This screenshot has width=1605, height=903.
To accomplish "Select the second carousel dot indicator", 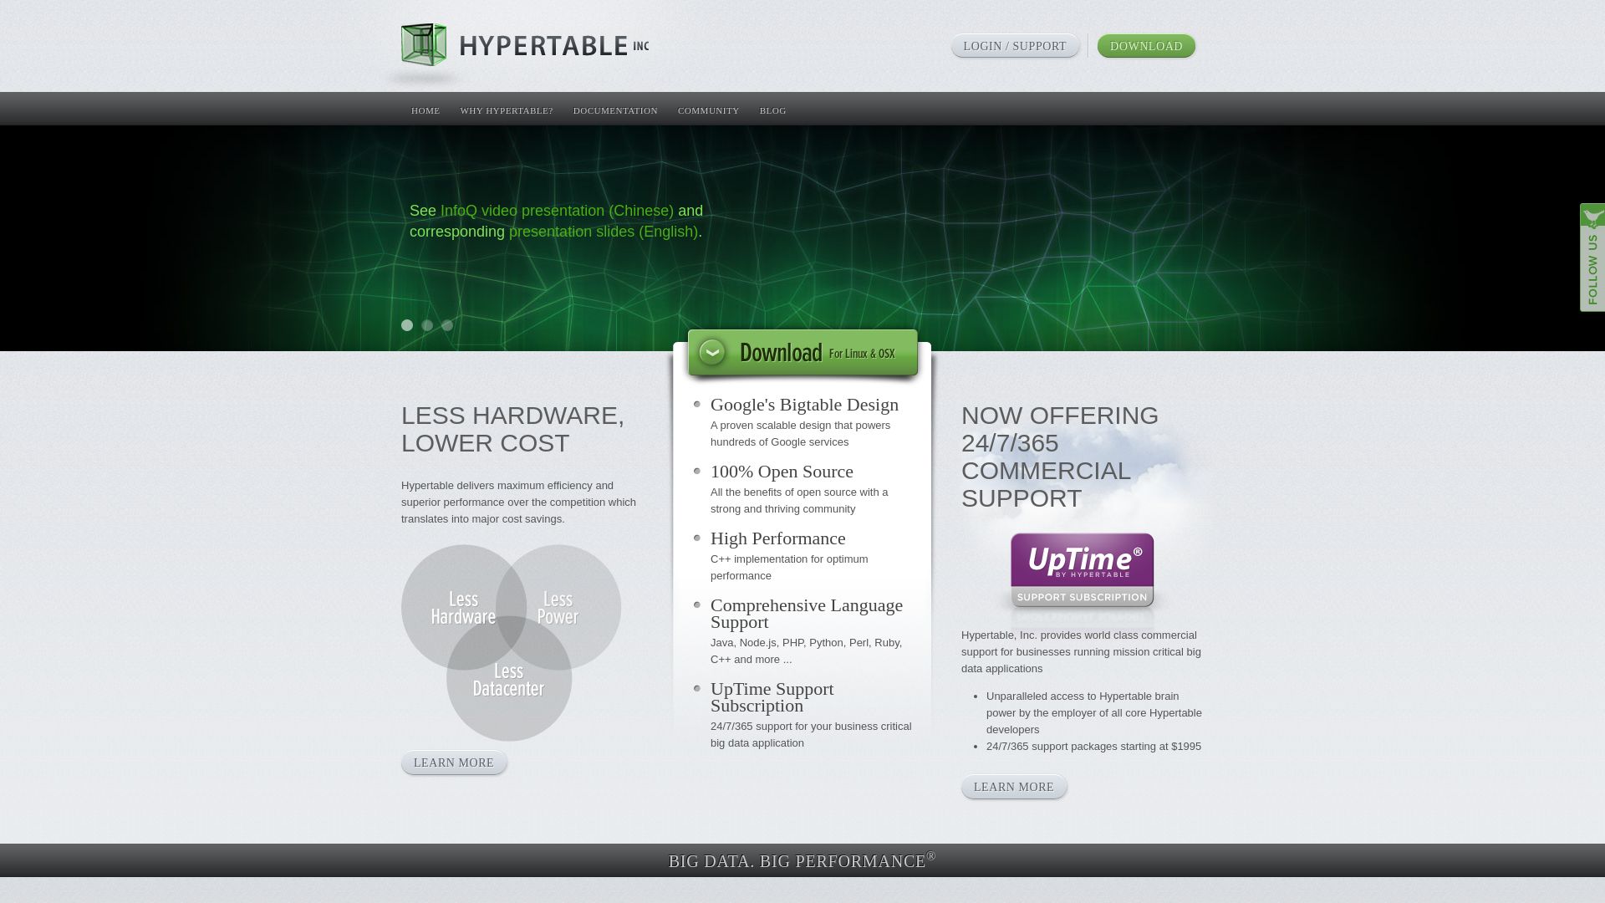I will [x=428, y=324].
